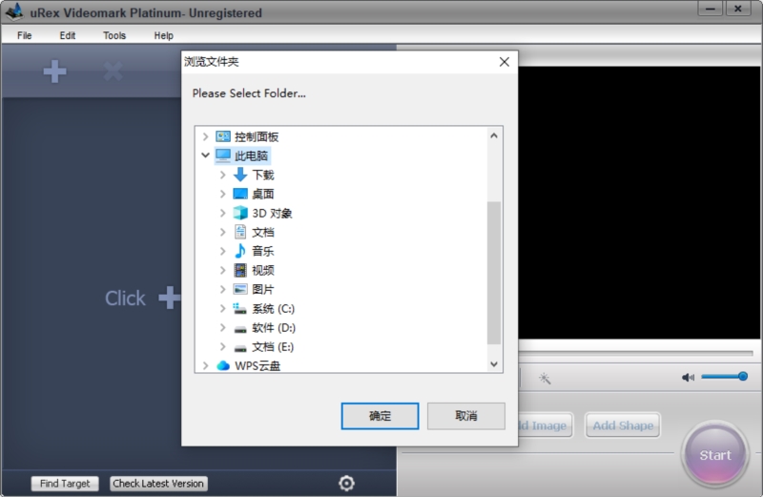Select the Videos film icon (视频)

pos(240,270)
